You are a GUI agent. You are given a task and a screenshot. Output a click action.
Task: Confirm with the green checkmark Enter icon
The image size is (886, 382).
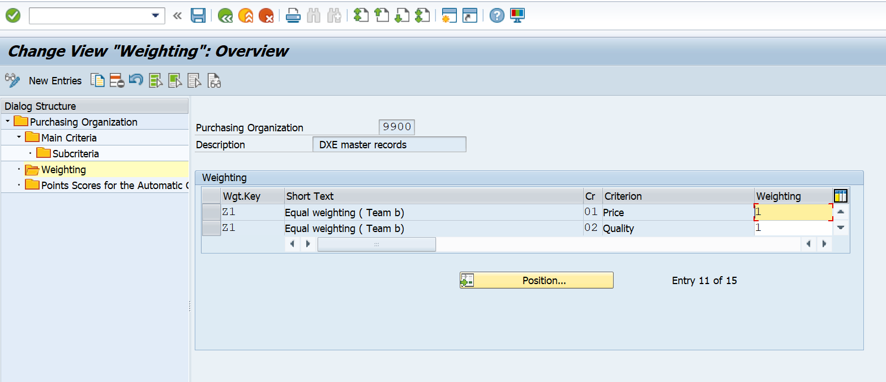point(12,15)
